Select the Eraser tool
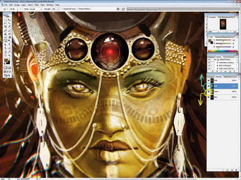This screenshot has width=241, height=180. [x=5, y=37]
